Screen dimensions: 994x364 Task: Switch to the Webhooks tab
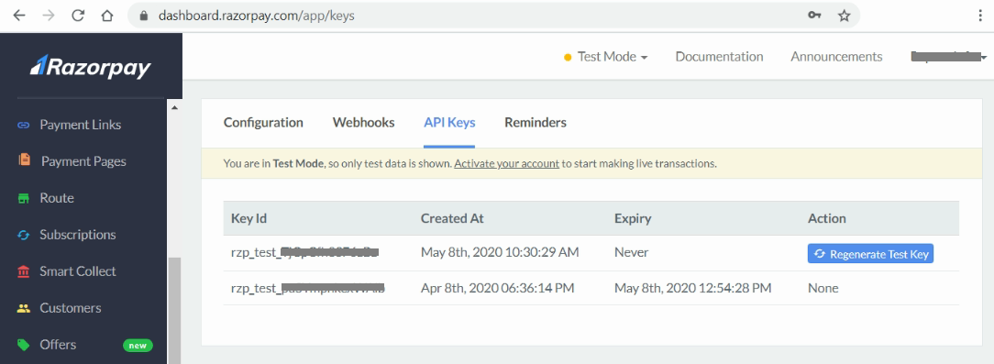pos(363,122)
